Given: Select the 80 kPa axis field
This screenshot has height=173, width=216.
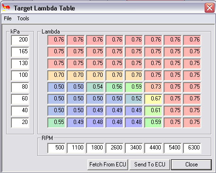Looking at the screenshot, I should tap(20, 87).
